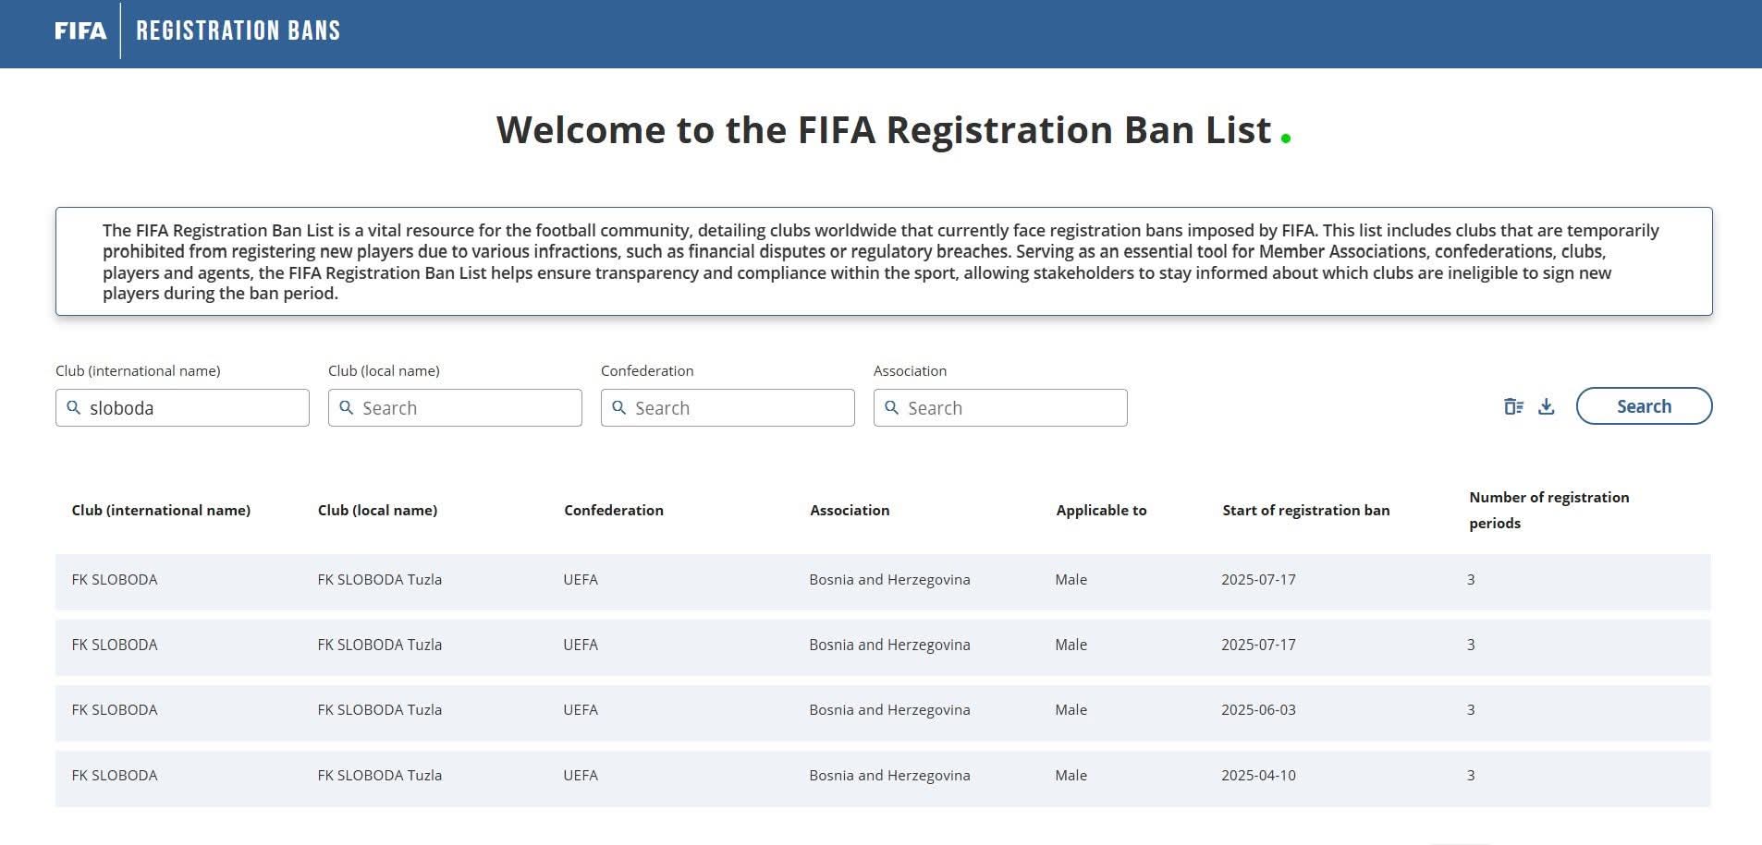Click FK SLOBODA in the 2025-06-03 row
The image size is (1762, 845).
115,710
